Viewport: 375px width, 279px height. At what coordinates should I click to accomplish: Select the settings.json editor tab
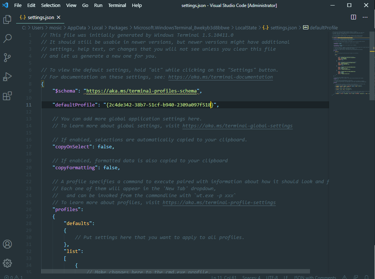(x=41, y=18)
